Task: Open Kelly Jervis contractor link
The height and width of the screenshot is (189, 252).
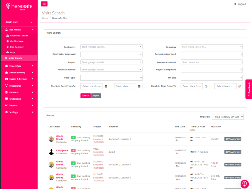Action: tap(62, 150)
